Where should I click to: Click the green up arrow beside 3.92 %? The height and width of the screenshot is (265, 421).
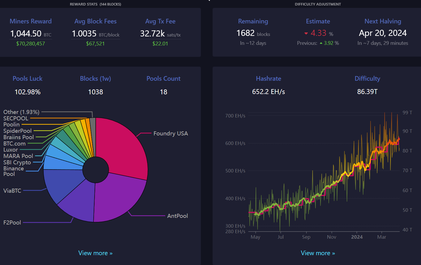pos(321,43)
